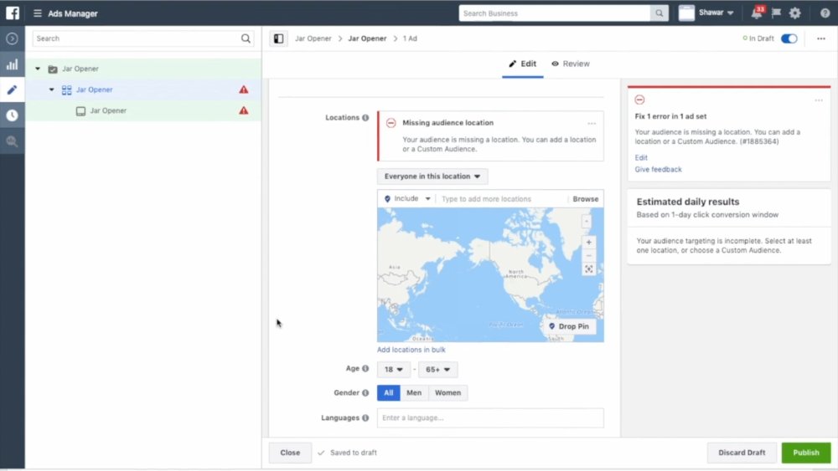
Task: Select Women gender option
Action: (447, 392)
